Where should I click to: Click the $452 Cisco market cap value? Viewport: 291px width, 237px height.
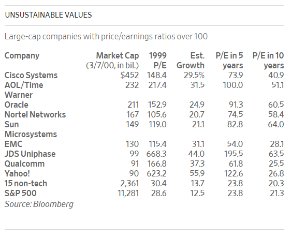(x=129, y=75)
